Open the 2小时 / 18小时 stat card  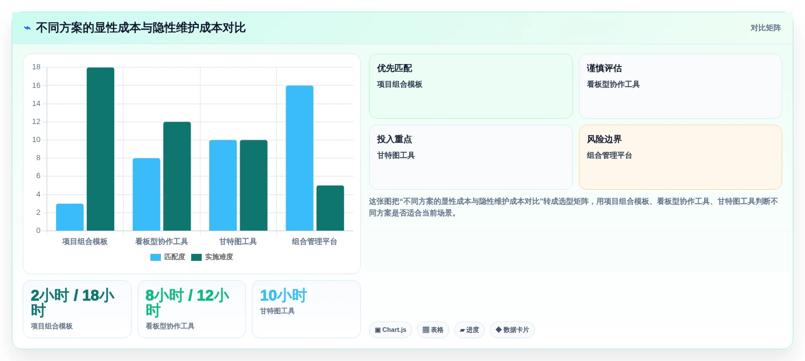[x=77, y=309]
